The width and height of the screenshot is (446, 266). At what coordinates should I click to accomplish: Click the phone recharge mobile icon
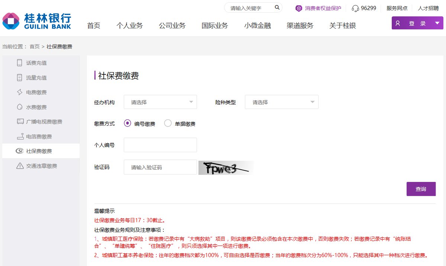20,63
